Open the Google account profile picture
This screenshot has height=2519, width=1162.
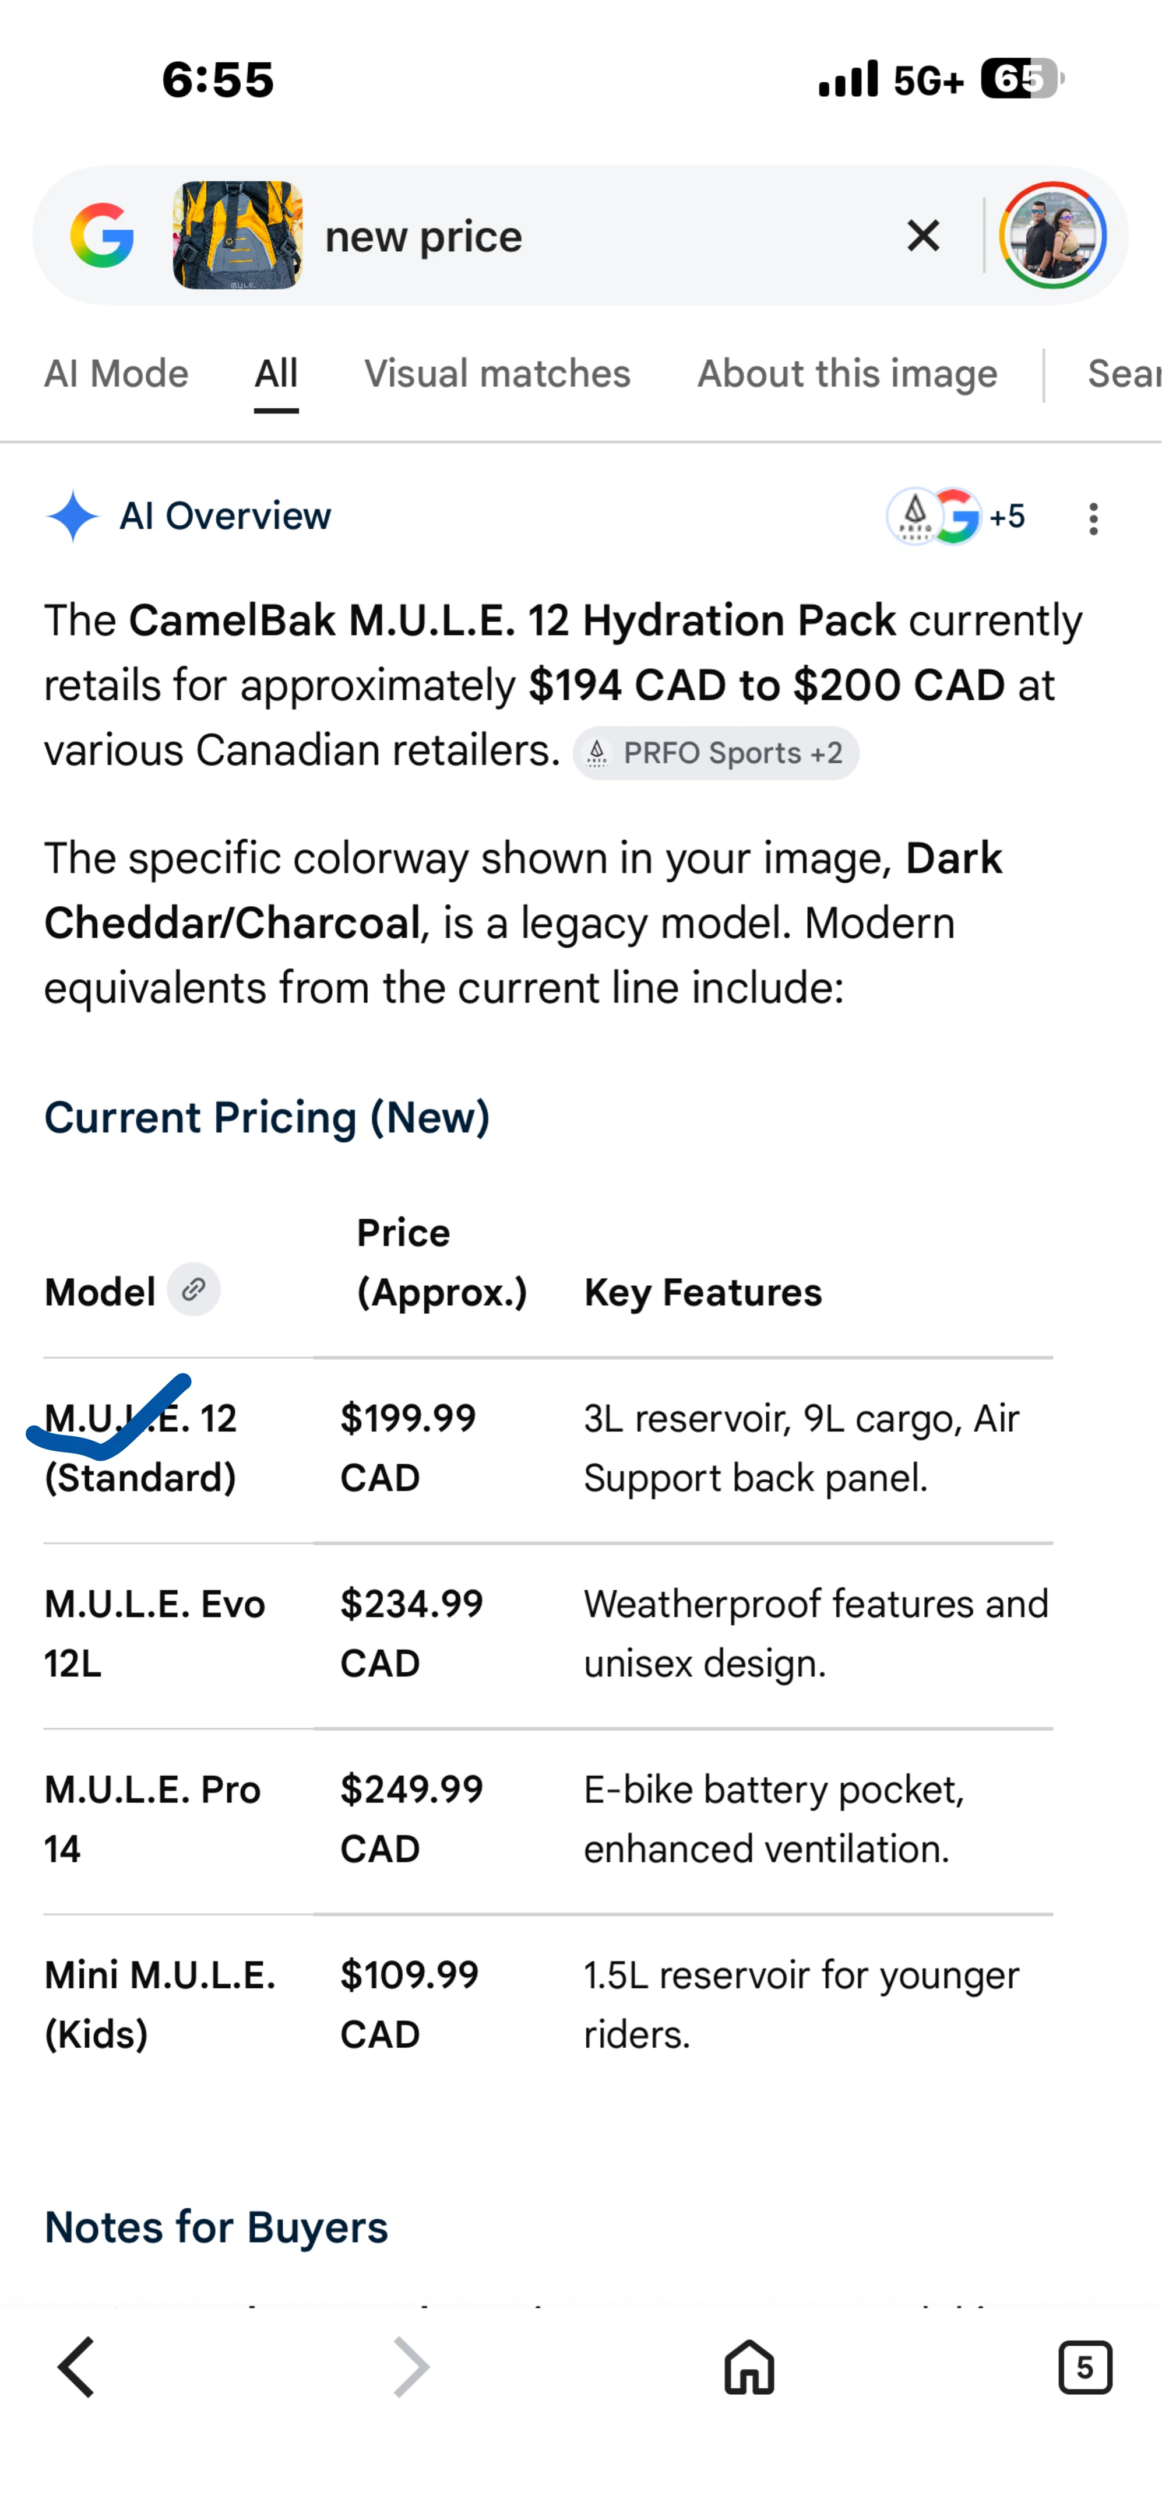pyautogui.click(x=1052, y=236)
